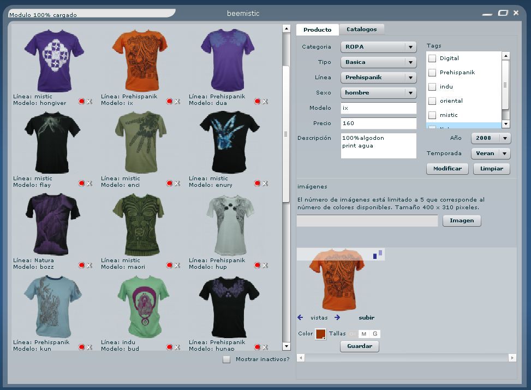Open the Sexo dropdown showing hombre
531x390 pixels.
pyautogui.click(x=379, y=92)
